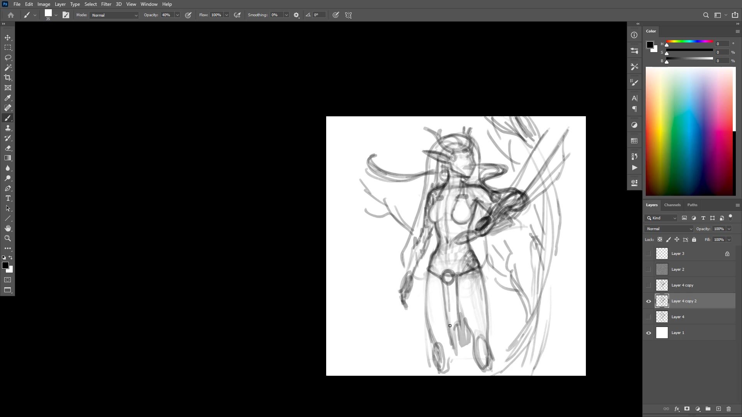The height and width of the screenshot is (417, 742).
Task: Show Layer 3 visibility
Action: tap(648, 254)
